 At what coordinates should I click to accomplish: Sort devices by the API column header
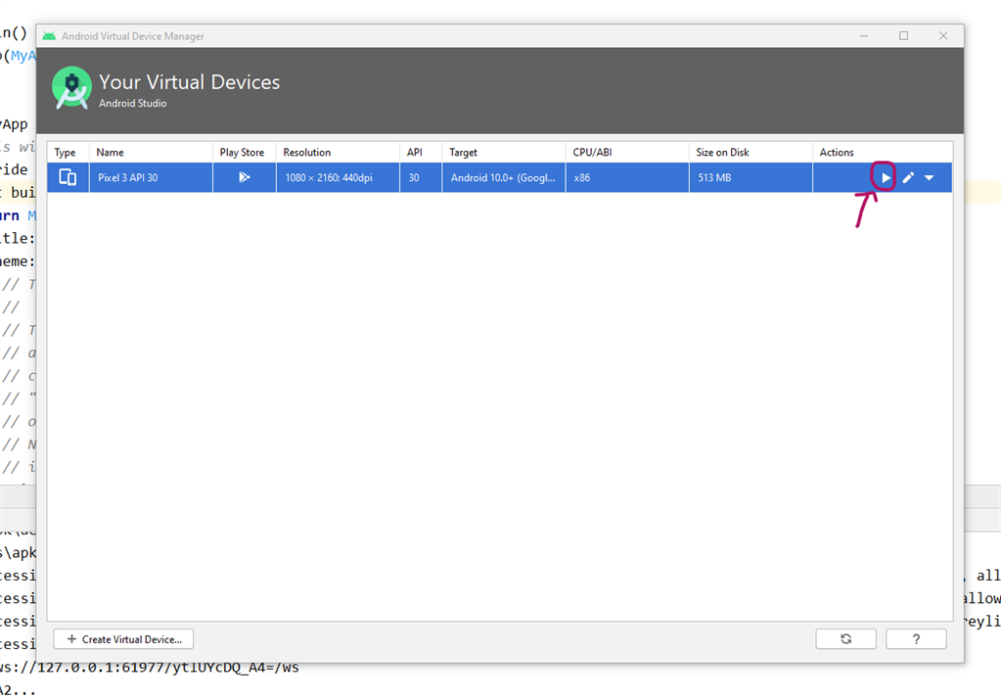click(x=415, y=152)
